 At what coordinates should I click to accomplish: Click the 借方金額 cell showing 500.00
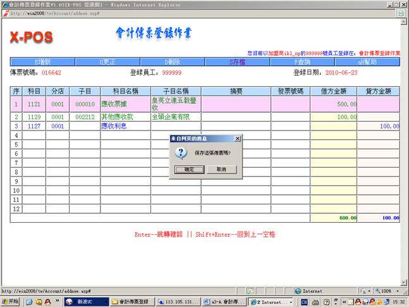coord(334,104)
